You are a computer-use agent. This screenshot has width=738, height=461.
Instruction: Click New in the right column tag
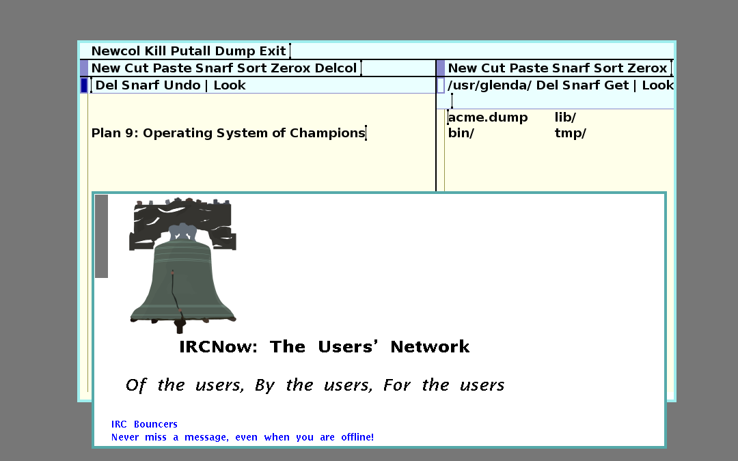(x=463, y=68)
